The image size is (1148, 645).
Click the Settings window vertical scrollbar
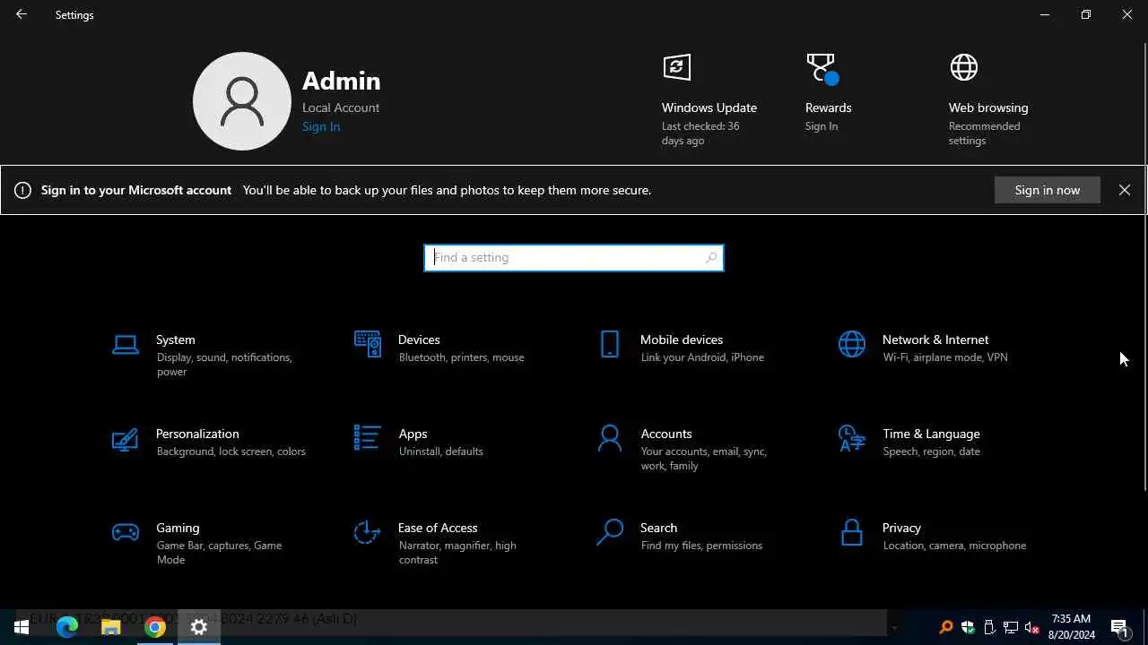click(1144, 267)
